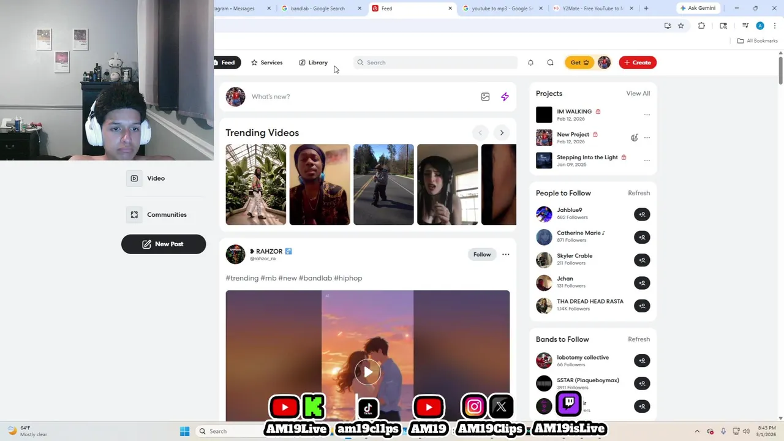Open more options for New Project
This screenshot has width=784, height=441.
click(647, 137)
